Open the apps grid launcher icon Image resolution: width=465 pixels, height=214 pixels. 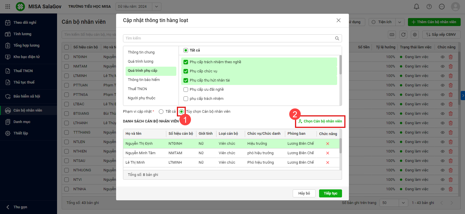[8, 6]
